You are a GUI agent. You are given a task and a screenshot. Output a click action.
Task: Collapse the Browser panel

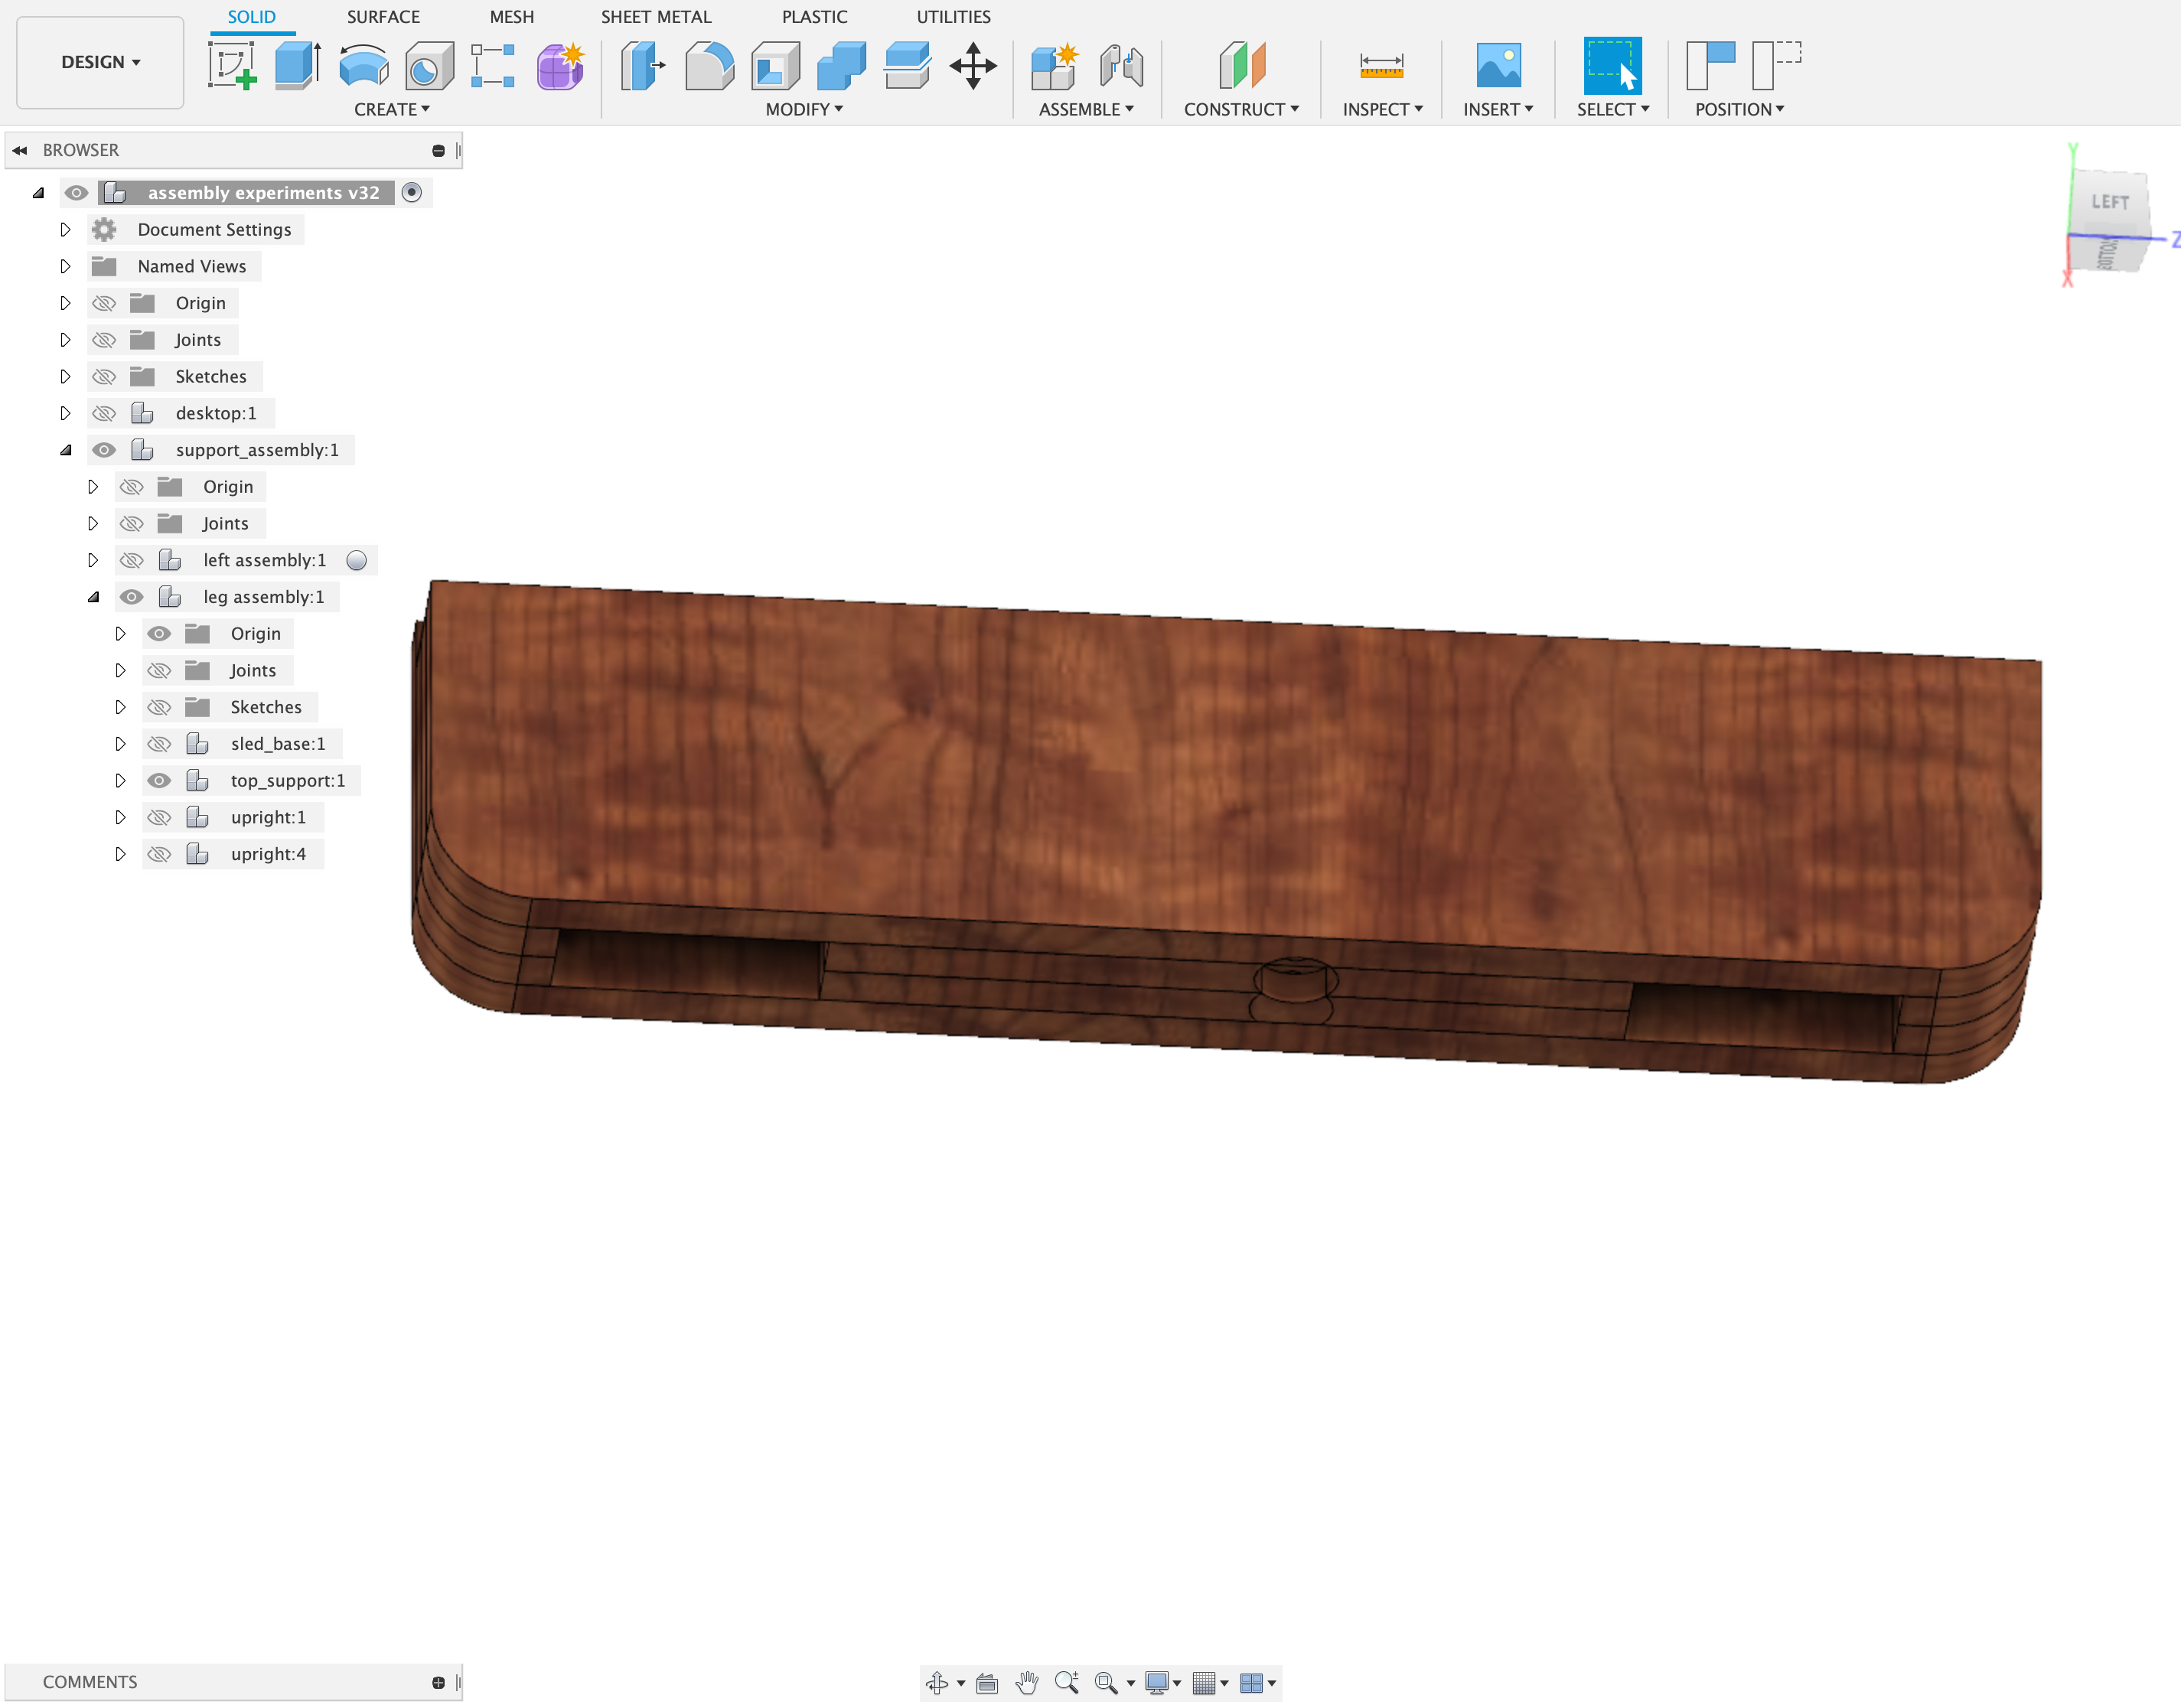pyautogui.click(x=21, y=149)
